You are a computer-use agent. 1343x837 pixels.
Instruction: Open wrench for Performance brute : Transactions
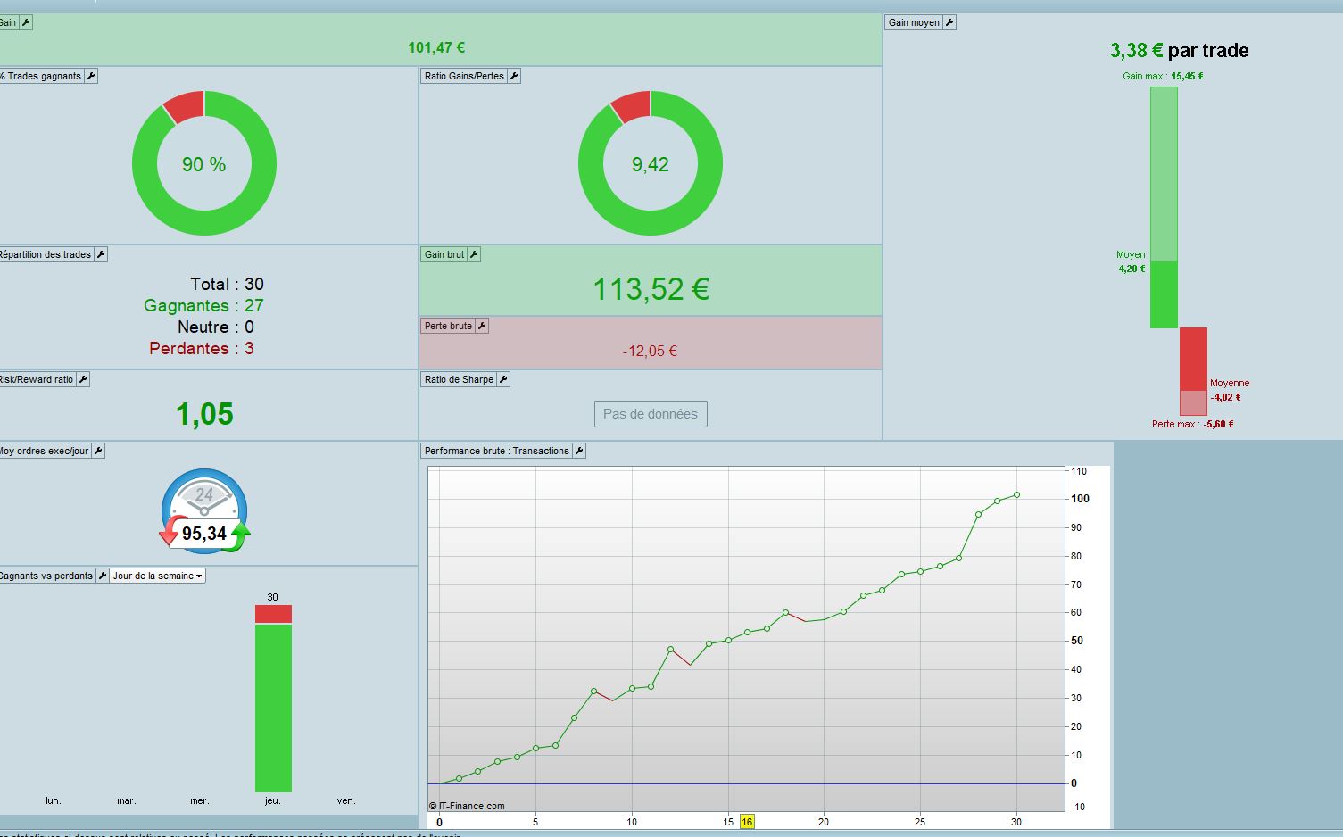coord(579,451)
